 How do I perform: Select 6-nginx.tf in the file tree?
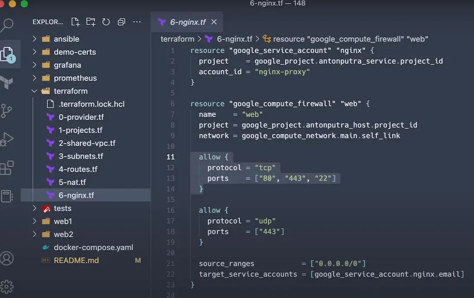tap(86, 195)
